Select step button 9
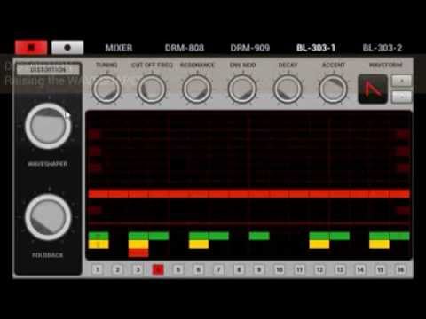The width and height of the screenshot is (426, 319). (x=259, y=269)
